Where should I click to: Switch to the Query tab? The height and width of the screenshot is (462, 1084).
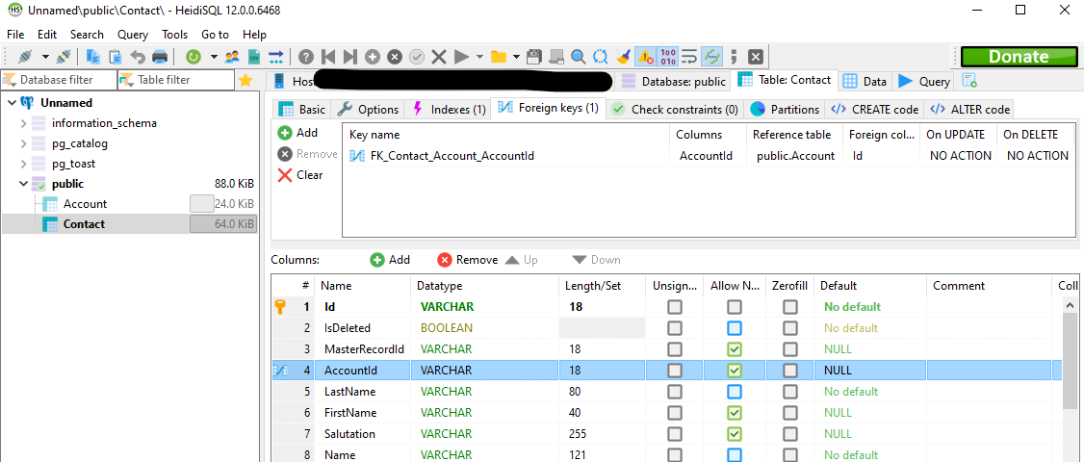pyautogui.click(x=923, y=81)
